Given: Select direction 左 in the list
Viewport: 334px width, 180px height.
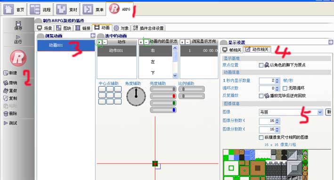Looking at the screenshot, I should (155, 62).
